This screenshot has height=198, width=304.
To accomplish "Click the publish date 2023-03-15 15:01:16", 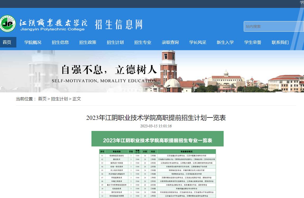I will 156,126.
